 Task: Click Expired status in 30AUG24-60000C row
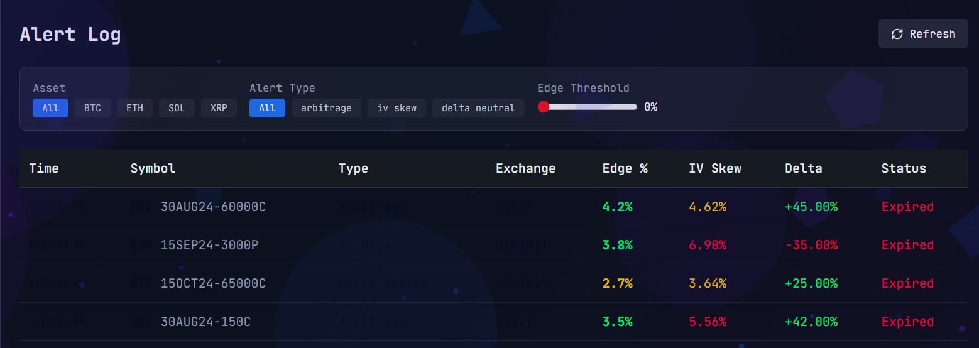907,207
